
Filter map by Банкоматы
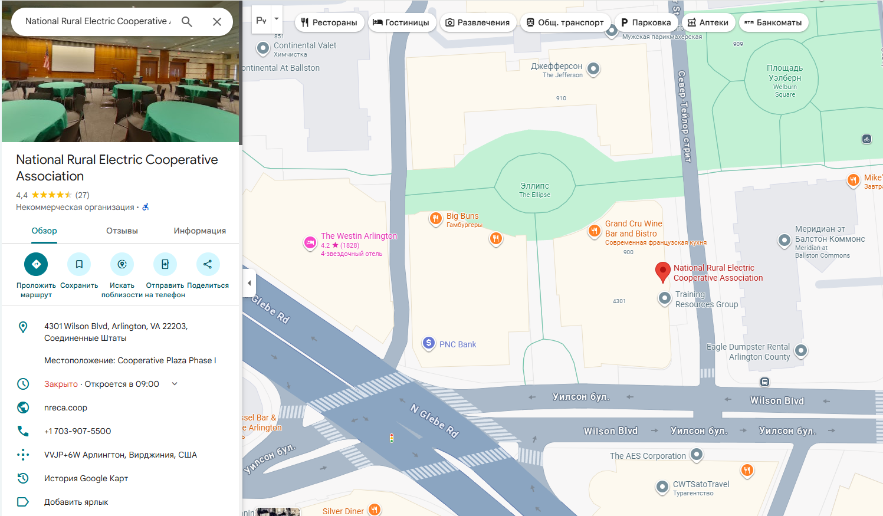(x=773, y=22)
